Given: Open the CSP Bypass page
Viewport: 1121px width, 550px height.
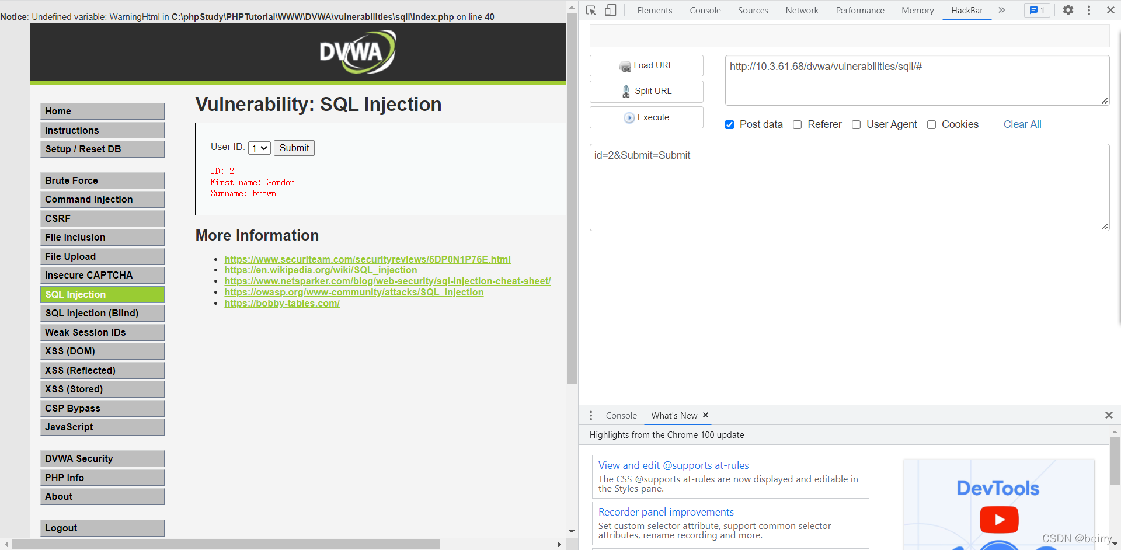Looking at the screenshot, I should (x=102, y=408).
